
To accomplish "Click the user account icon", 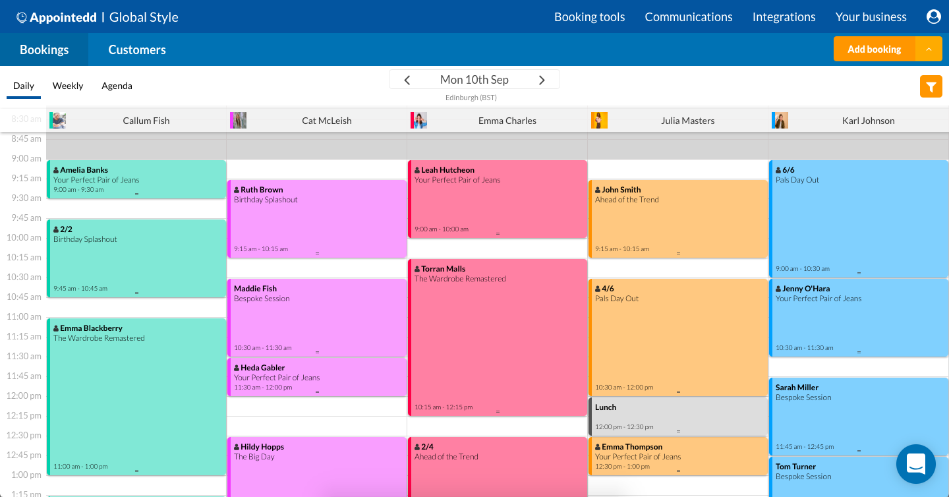I will point(933,16).
